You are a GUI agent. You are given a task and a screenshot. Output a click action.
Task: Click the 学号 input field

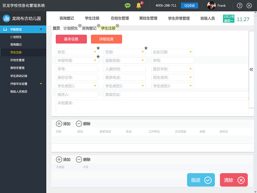pyautogui.click(x=77, y=69)
